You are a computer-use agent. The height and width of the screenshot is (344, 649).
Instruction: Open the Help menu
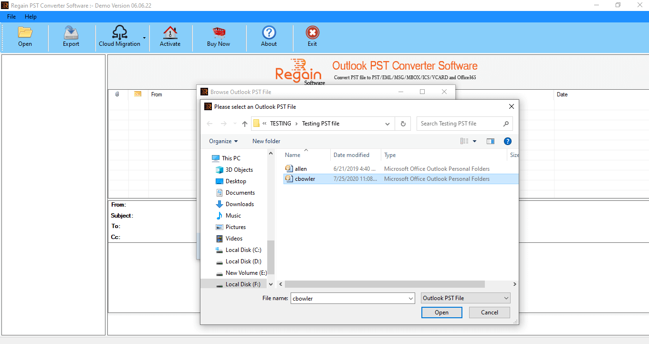click(x=31, y=16)
